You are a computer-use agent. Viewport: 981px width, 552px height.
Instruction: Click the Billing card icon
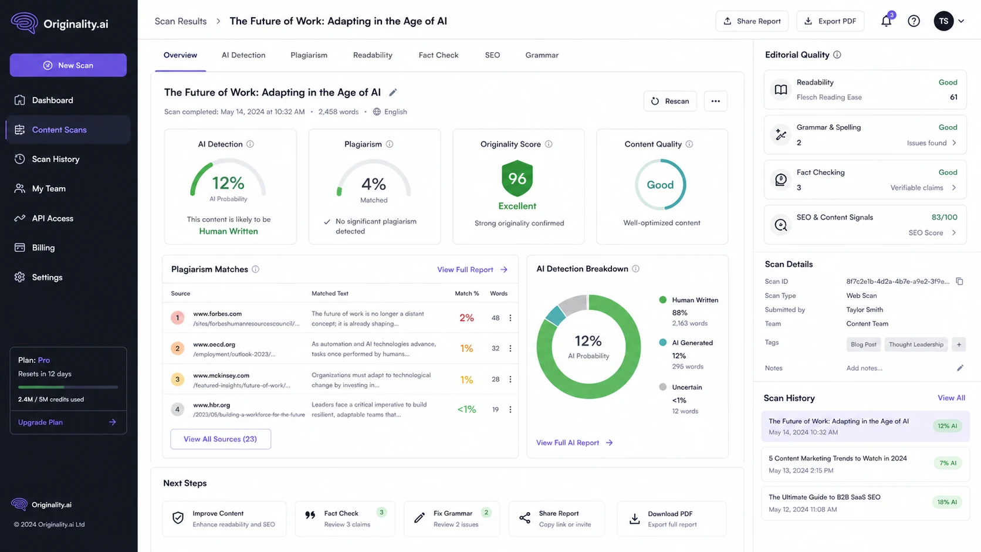tap(20, 248)
